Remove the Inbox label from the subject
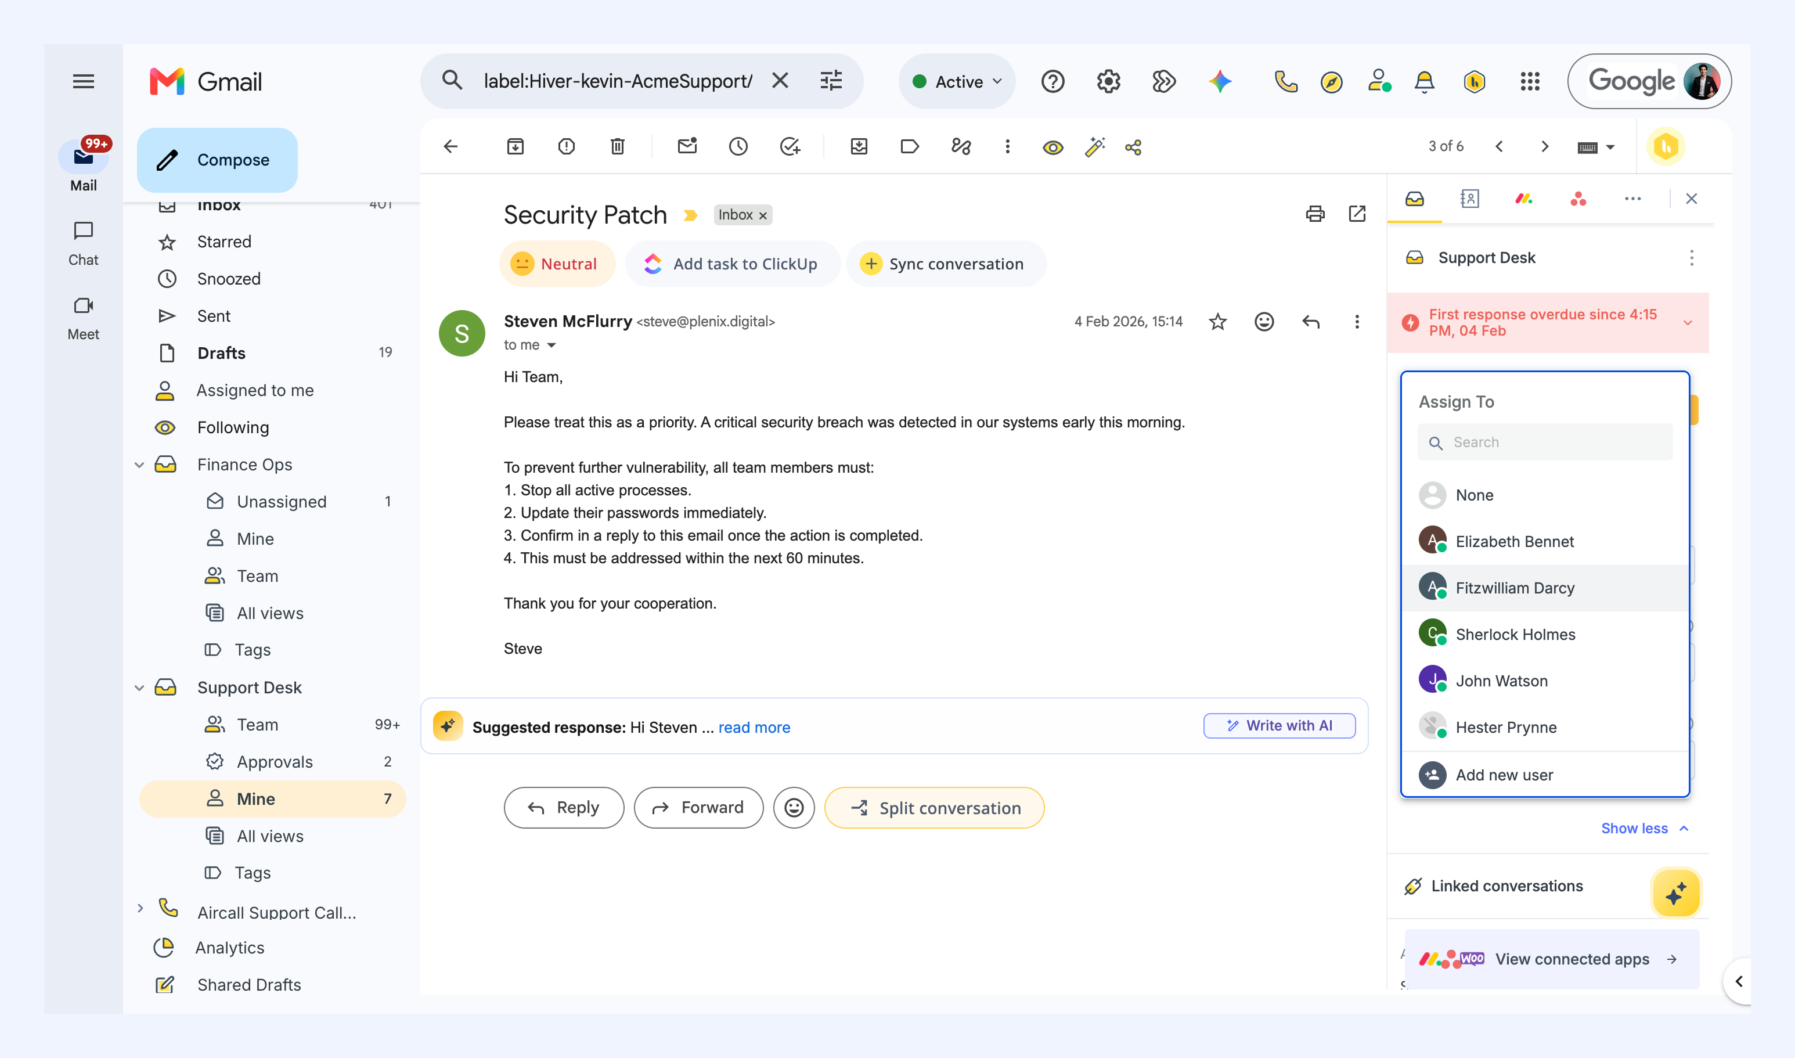This screenshot has height=1058, width=1795. (762, 215)
